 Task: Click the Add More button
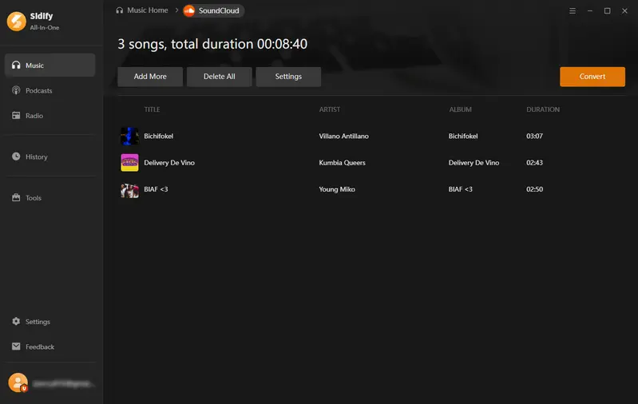[x=150, y=77]
